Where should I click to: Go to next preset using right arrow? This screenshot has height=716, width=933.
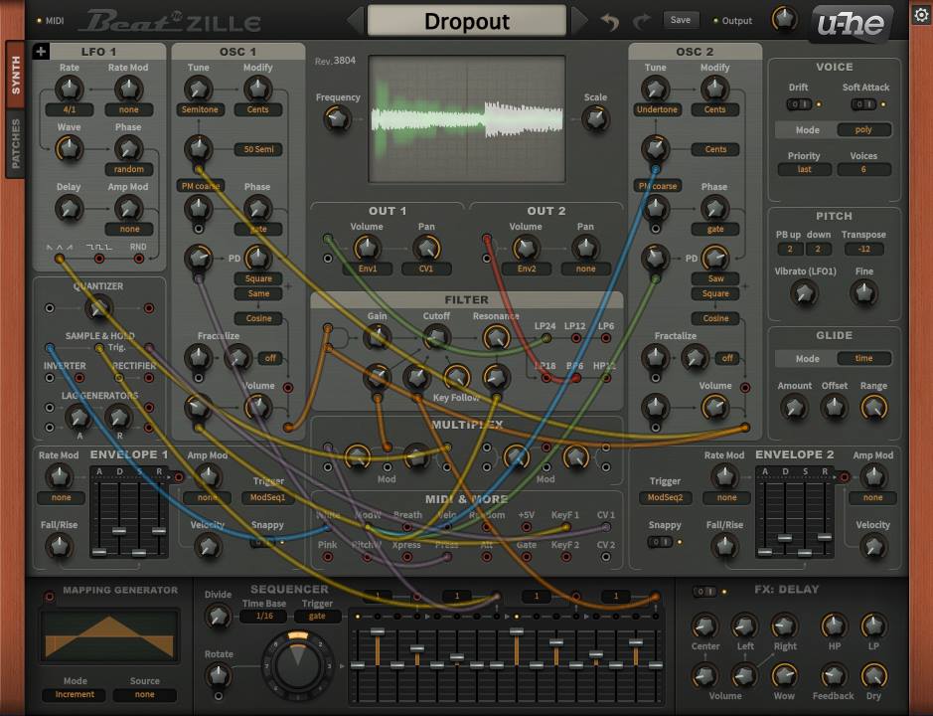pos(579,21)
